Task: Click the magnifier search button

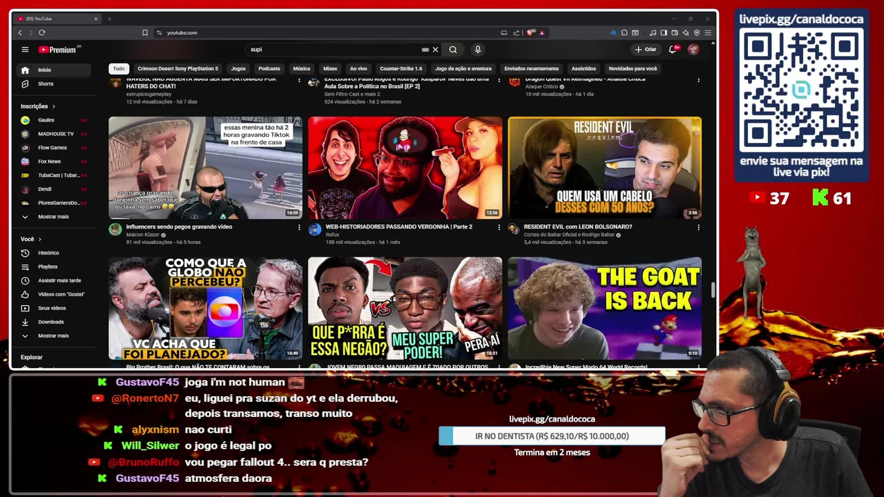Action: [x=453, y=50]
